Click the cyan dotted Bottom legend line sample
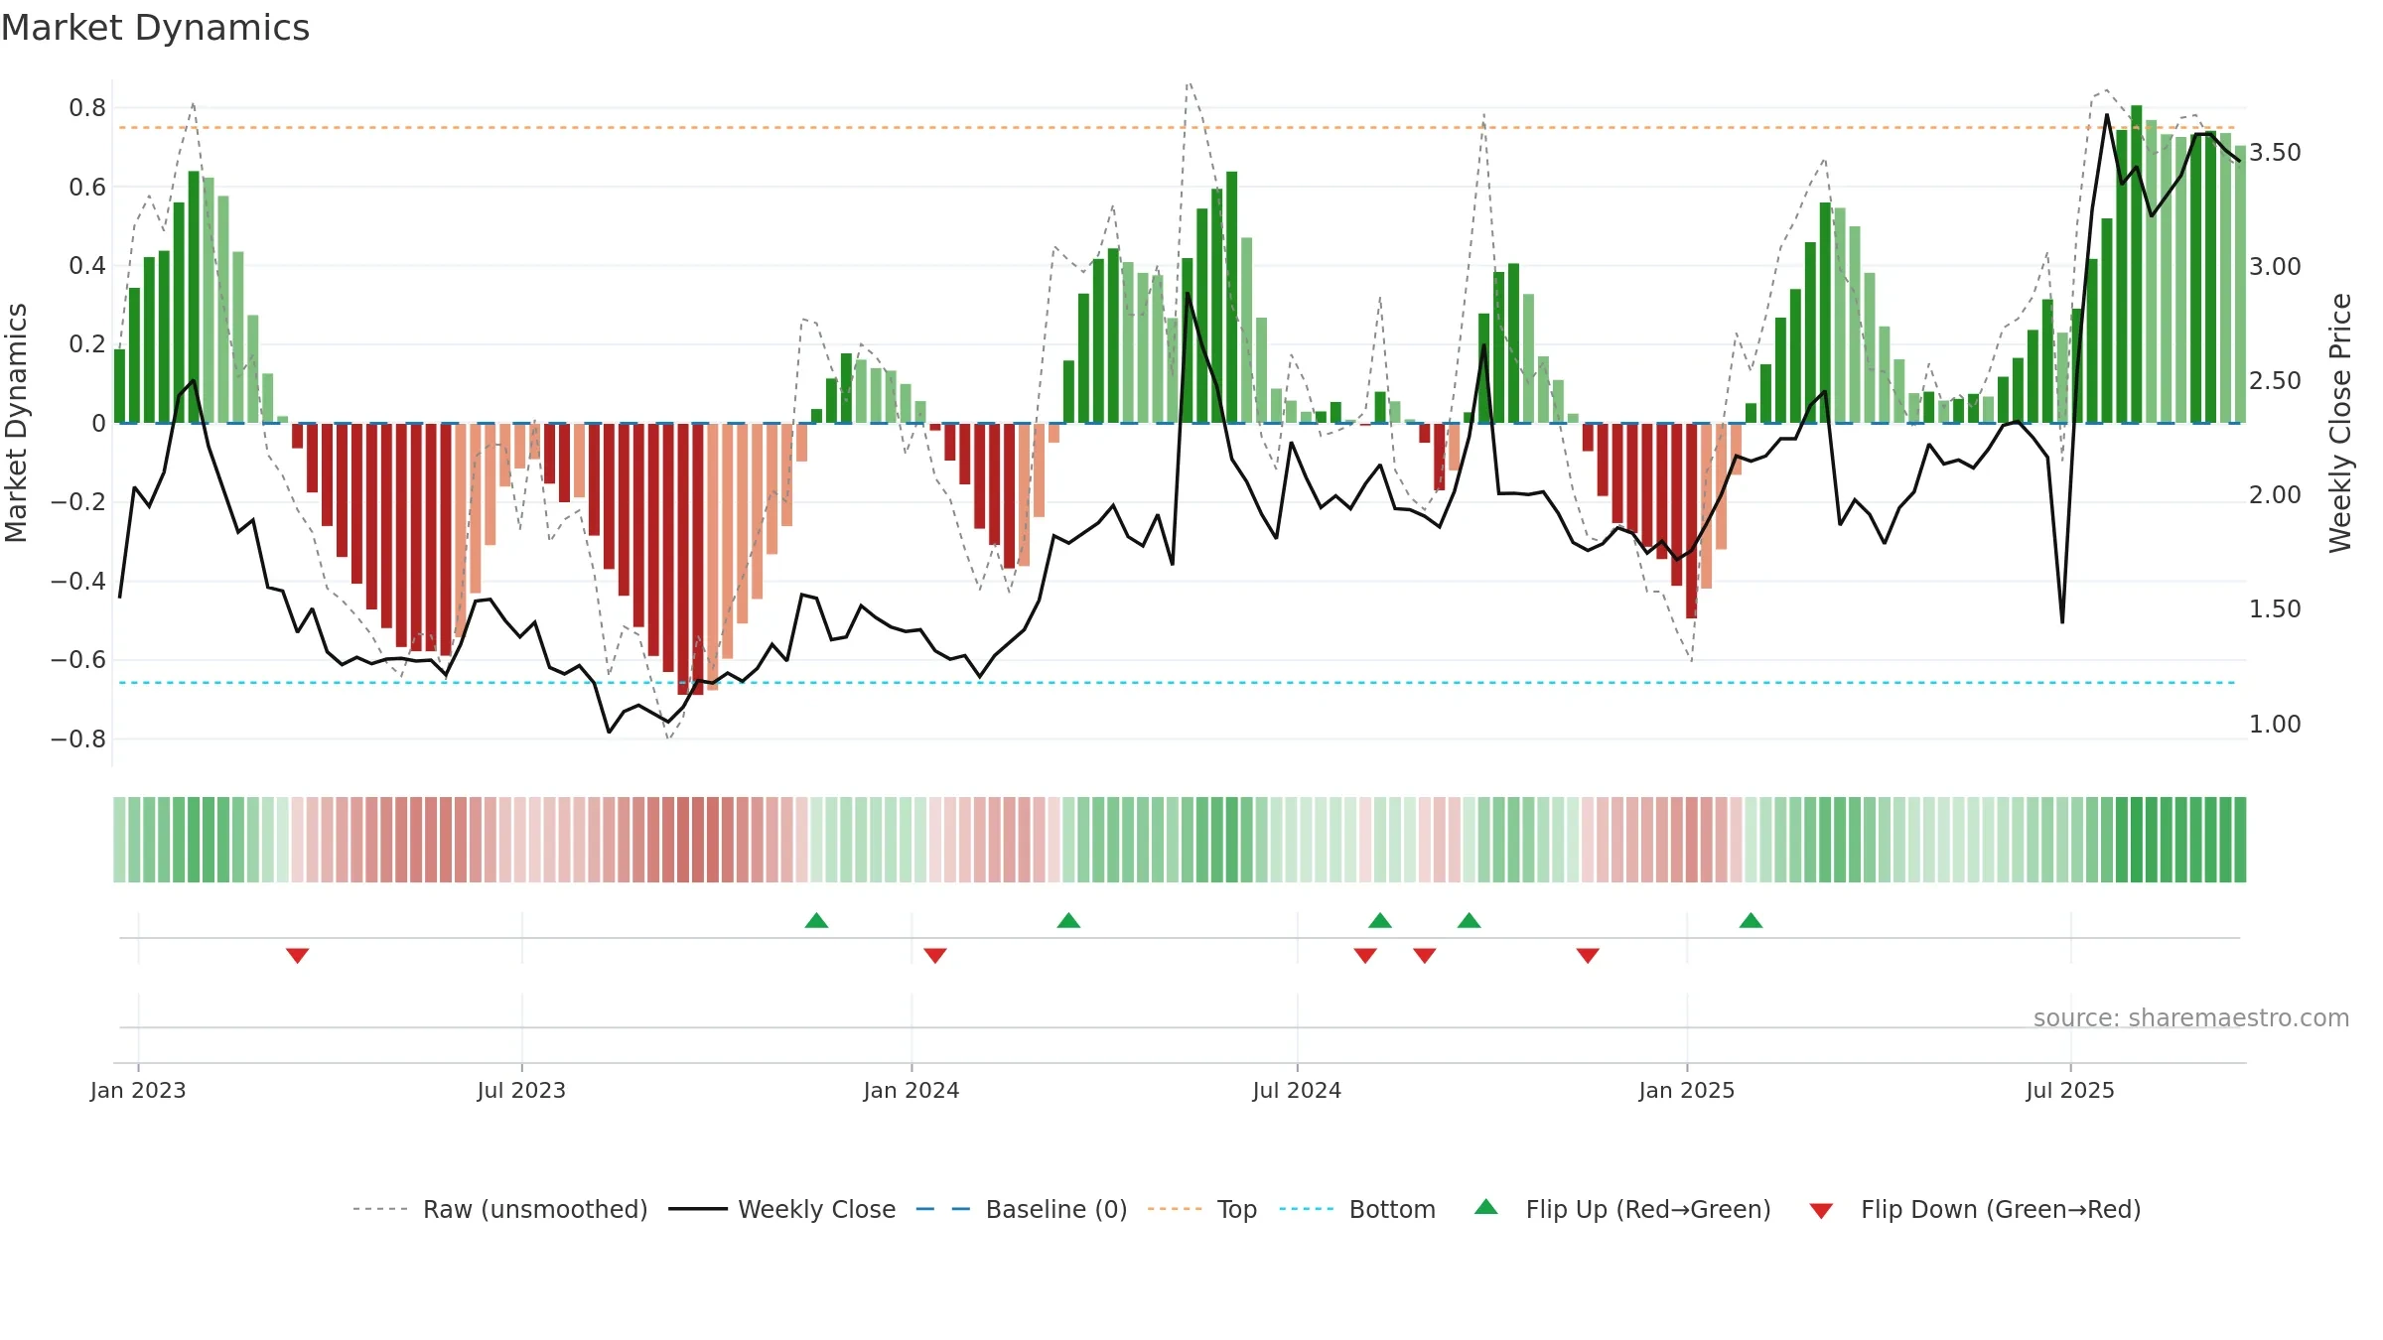Viewport: 2383px width, 1340px height. click(1307, 1209)
